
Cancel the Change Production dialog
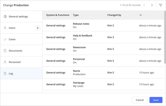(x=140, y=100)
